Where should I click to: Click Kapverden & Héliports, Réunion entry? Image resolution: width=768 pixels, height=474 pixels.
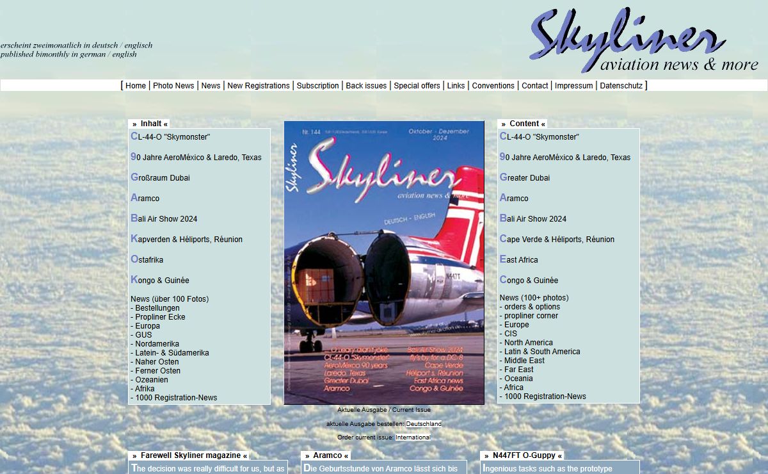[186, 239]
